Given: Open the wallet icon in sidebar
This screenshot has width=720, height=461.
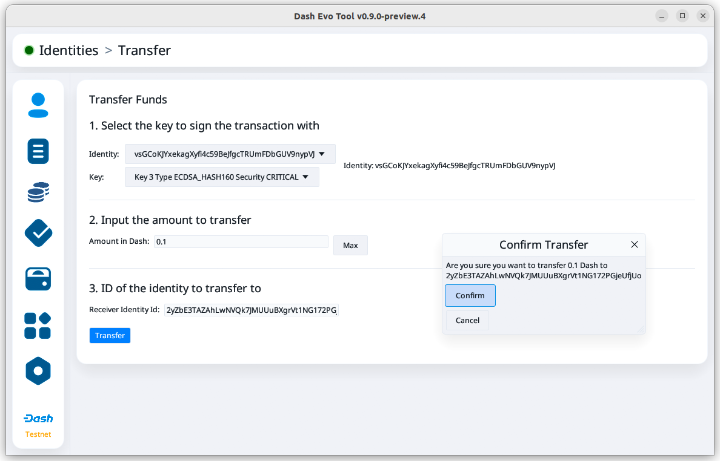Looking at the screenshot, I should (x=38, y=279).
